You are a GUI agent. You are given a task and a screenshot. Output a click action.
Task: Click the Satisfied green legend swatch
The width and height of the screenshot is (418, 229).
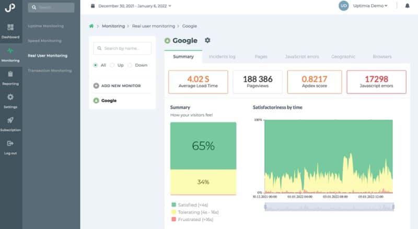click(174, 205)
